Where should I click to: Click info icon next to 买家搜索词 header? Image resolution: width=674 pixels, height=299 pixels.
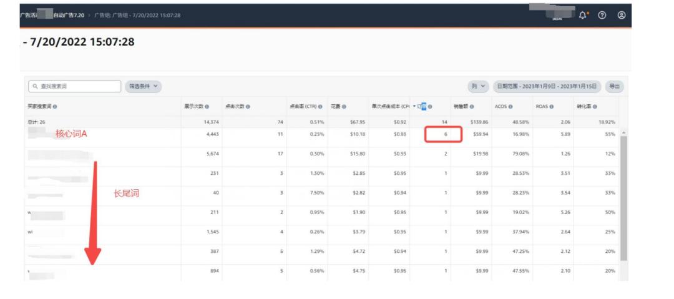[55, 107]
